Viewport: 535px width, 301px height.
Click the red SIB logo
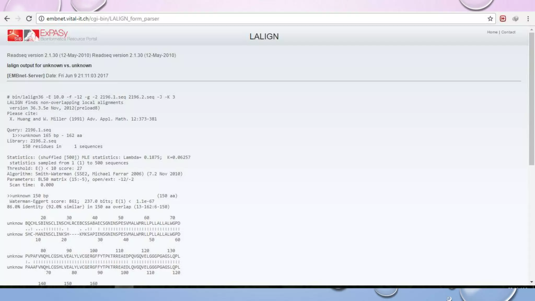tap(15, 35)
